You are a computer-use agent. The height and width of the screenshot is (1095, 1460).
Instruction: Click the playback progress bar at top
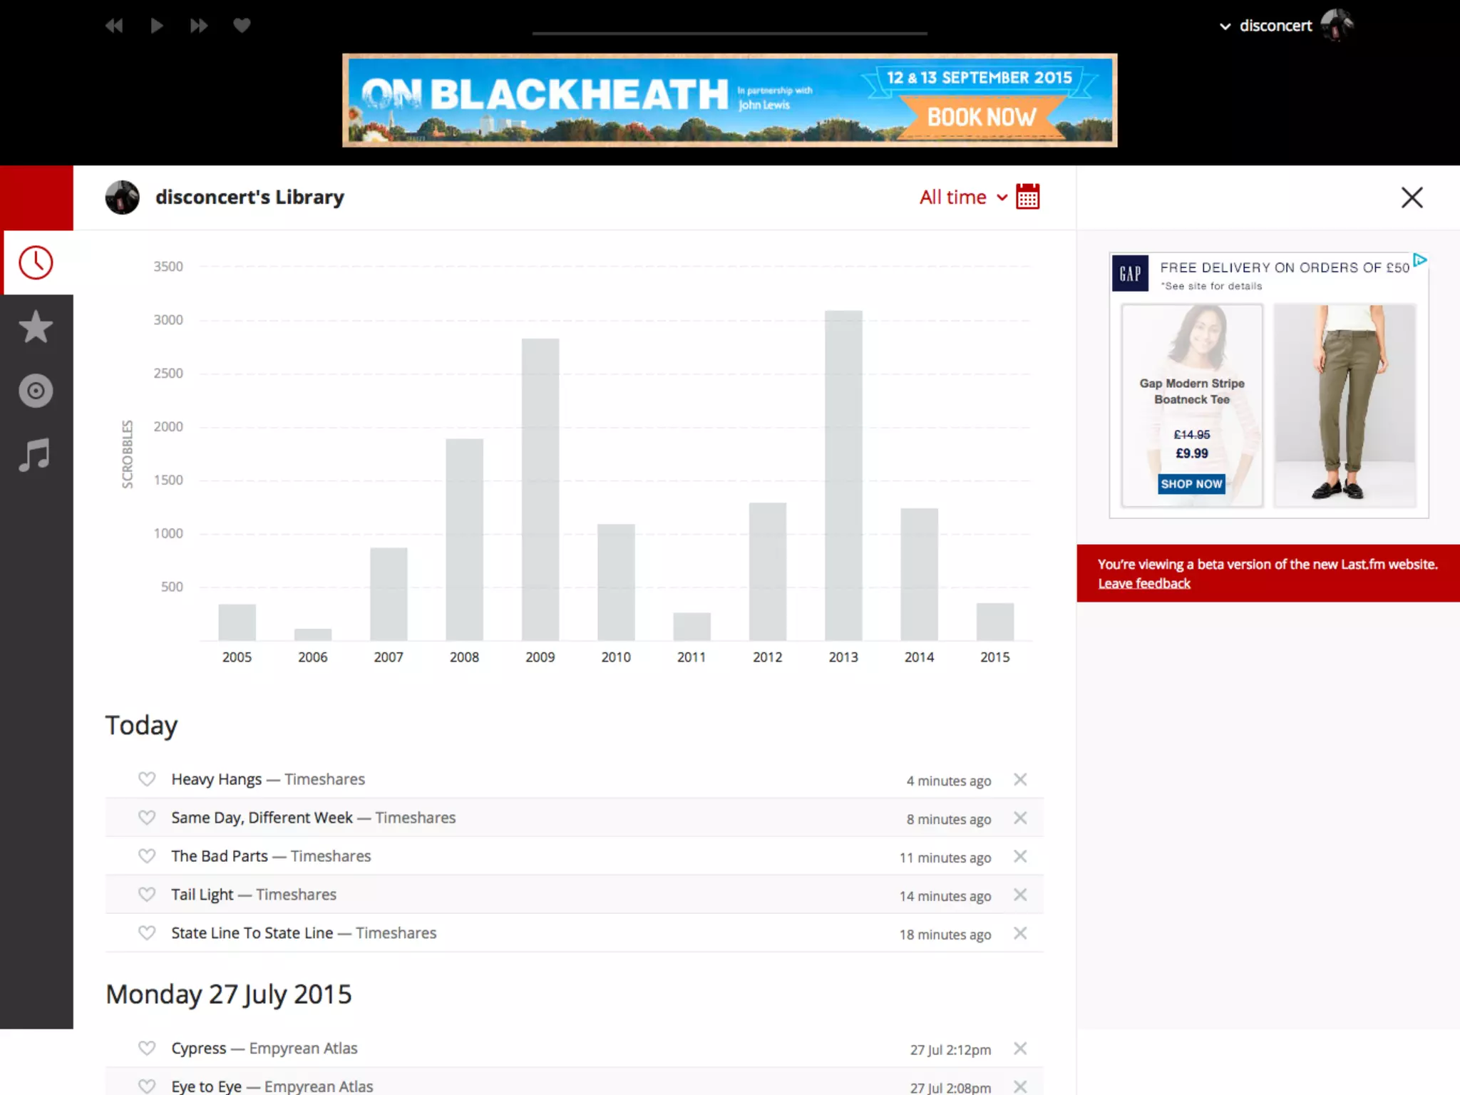tap(729, 34)
